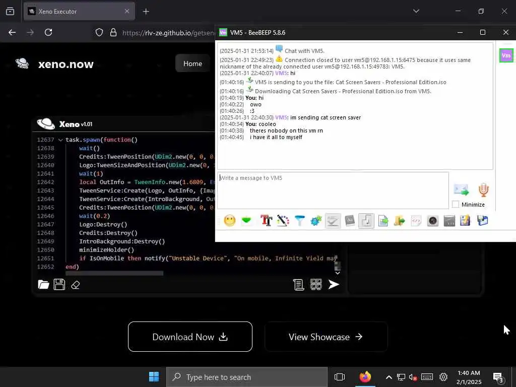Click the execute arrow icon in Xeno editor

tap(334, 284)
